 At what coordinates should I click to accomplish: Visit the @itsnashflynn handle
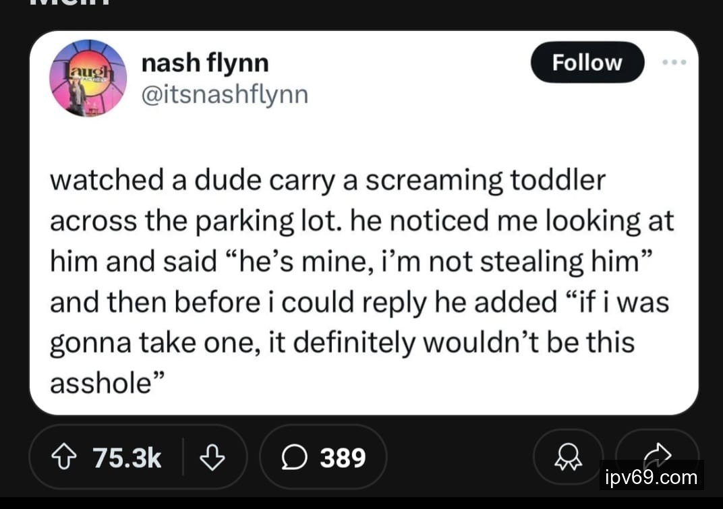click(x=224, y=94)
